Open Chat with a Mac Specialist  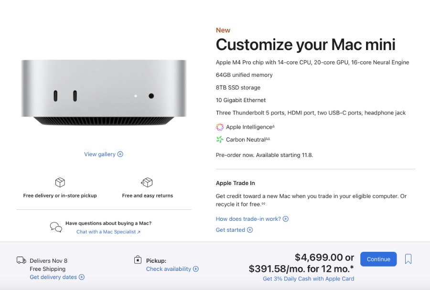(x=108, y=232)
